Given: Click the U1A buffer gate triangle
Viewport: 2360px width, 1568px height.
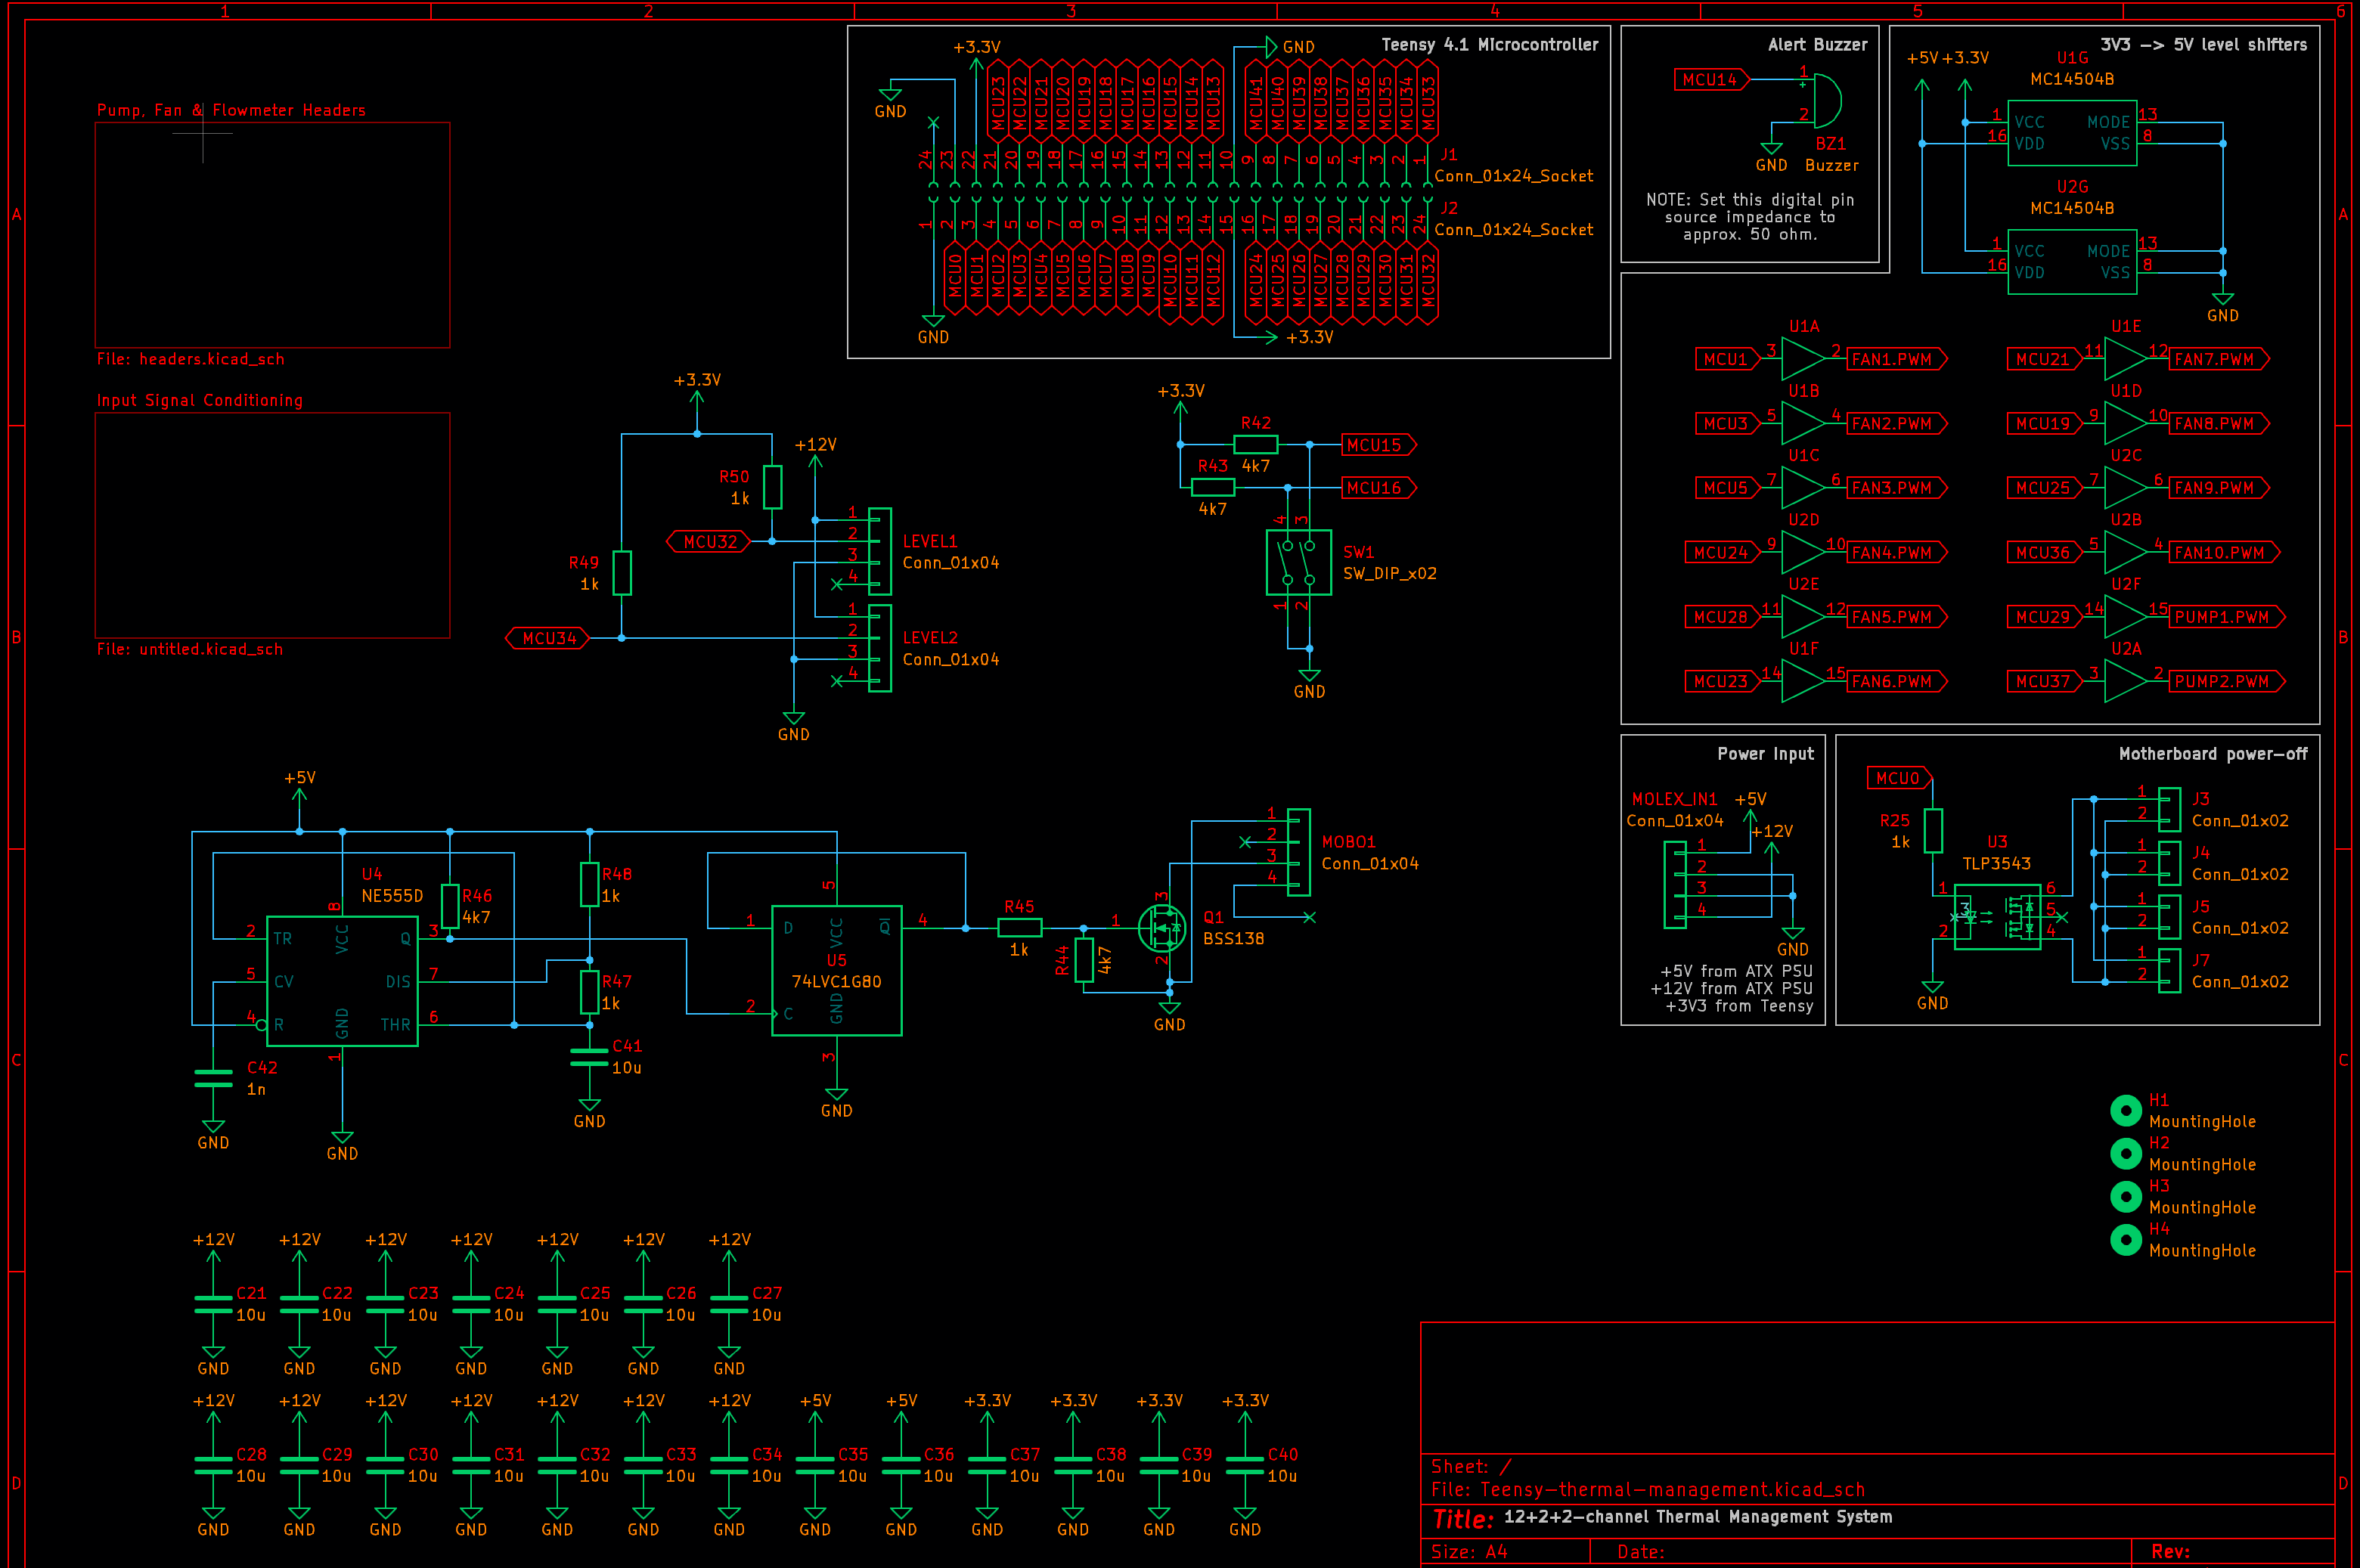Looking at the screenshot, I should (x=1804, y=359).
